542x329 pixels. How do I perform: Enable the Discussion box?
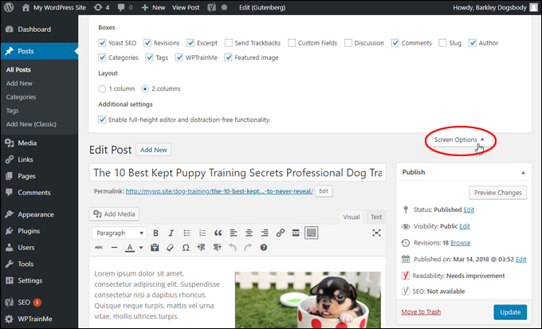[x=348, y=43]
